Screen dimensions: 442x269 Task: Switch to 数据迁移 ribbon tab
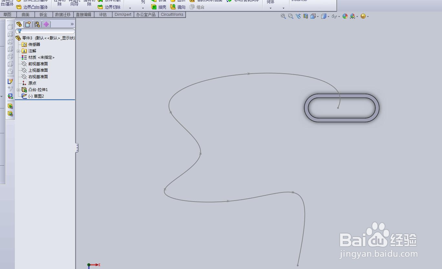coord(63,15)
